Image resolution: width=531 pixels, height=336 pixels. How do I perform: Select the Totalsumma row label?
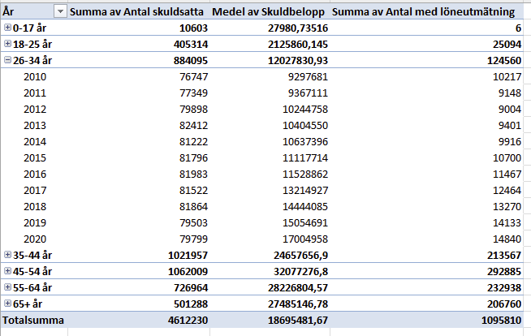point(33,320)
